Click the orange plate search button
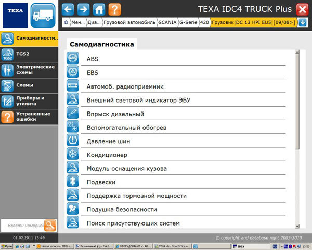 click(x=50, y=226)
